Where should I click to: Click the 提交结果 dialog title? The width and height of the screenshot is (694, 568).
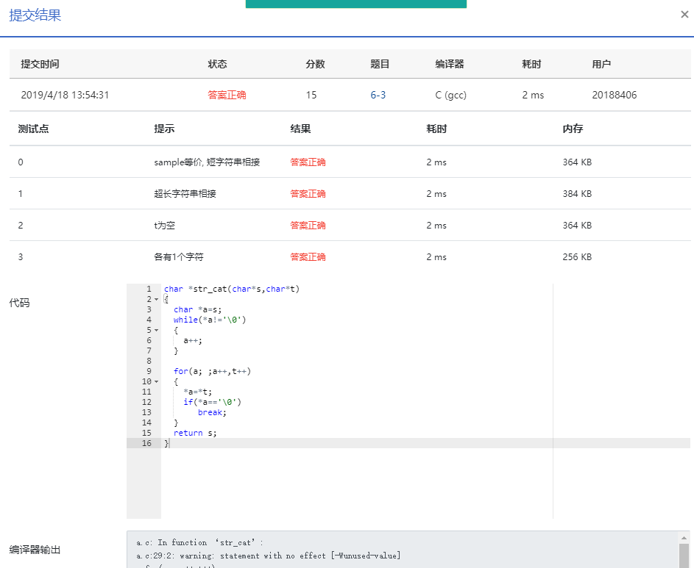coord(35,15)
